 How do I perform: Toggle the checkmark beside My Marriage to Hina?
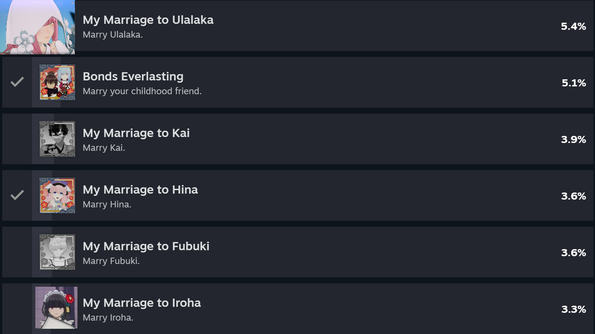(x=17, y=195)
